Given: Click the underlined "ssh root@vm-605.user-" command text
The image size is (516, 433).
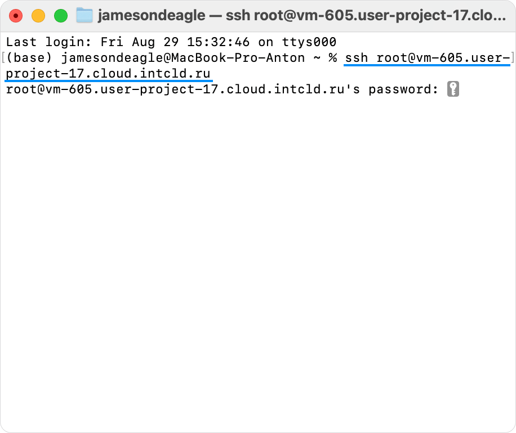Looking at the screenshot, I should pos(428,57).
